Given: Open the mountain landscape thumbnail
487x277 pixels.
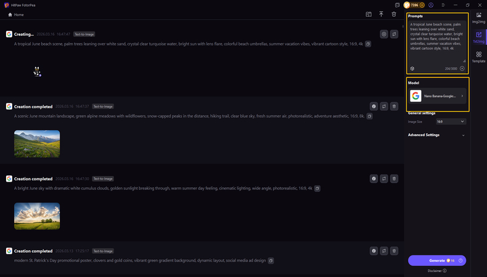Looking at the screenshot, I should coord(37,143).
